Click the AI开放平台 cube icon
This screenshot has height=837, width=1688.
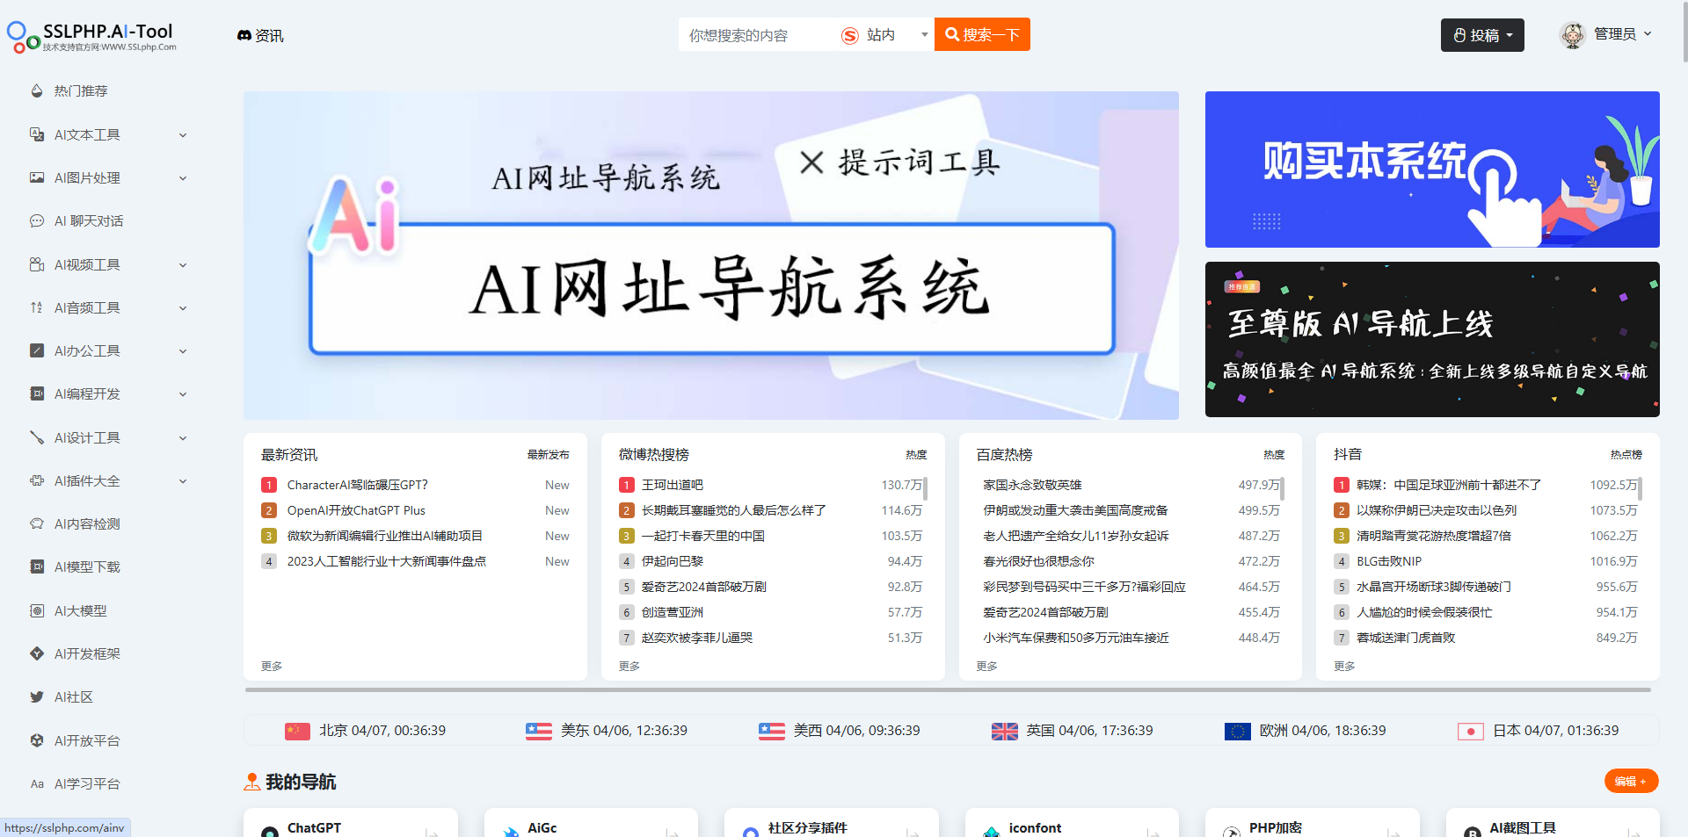coord(37,740)
